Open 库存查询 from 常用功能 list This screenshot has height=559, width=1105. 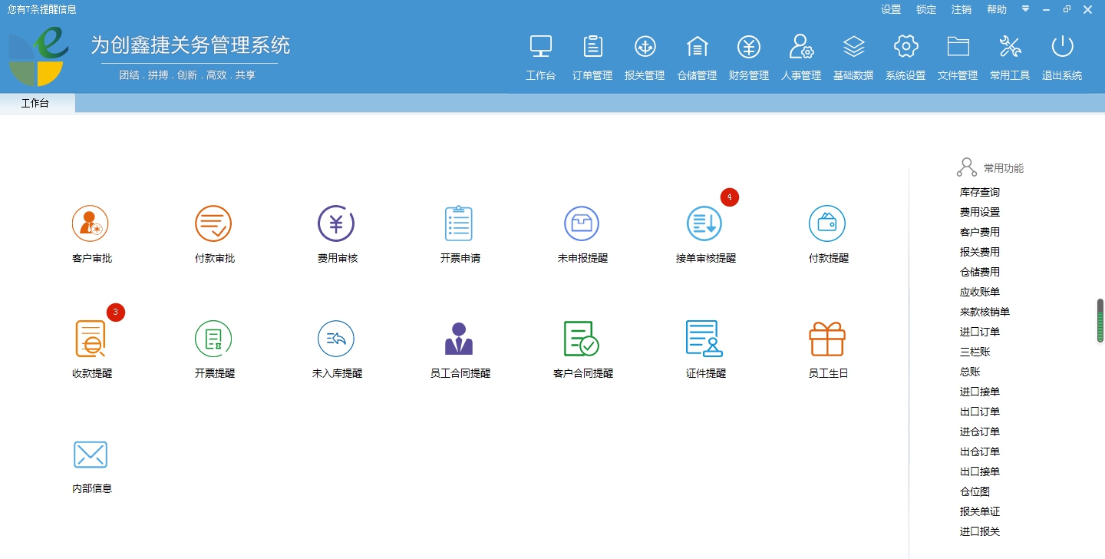(x=979, y=192)
